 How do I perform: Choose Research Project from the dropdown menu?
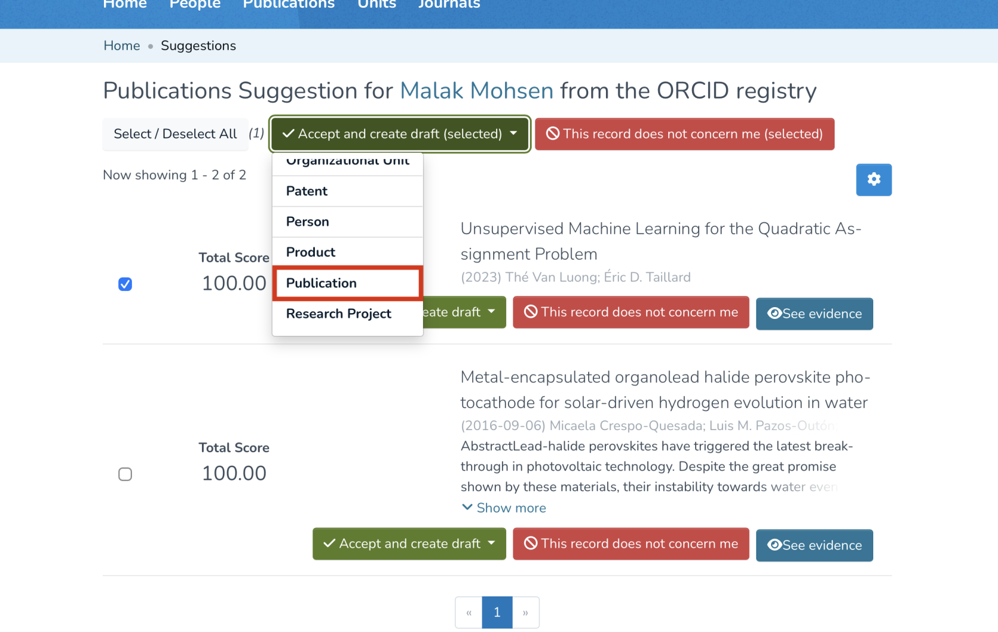[339, 314]
